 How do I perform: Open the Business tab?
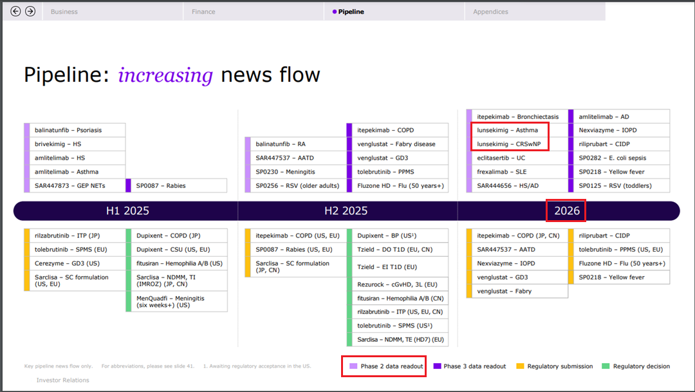coord(64,12)
